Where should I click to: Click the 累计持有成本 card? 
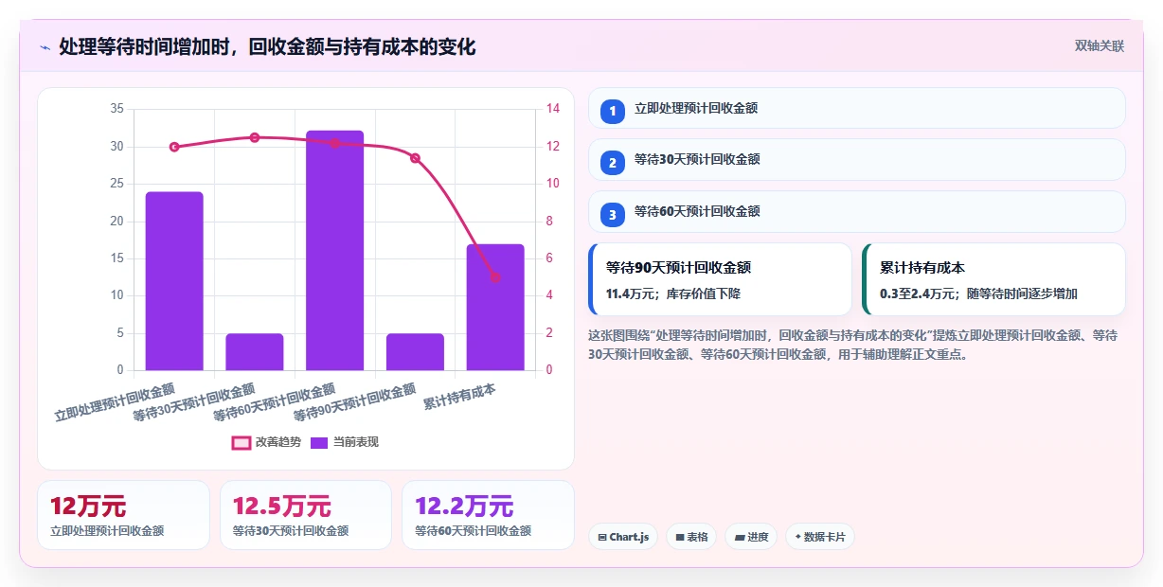tap(993, 279)
